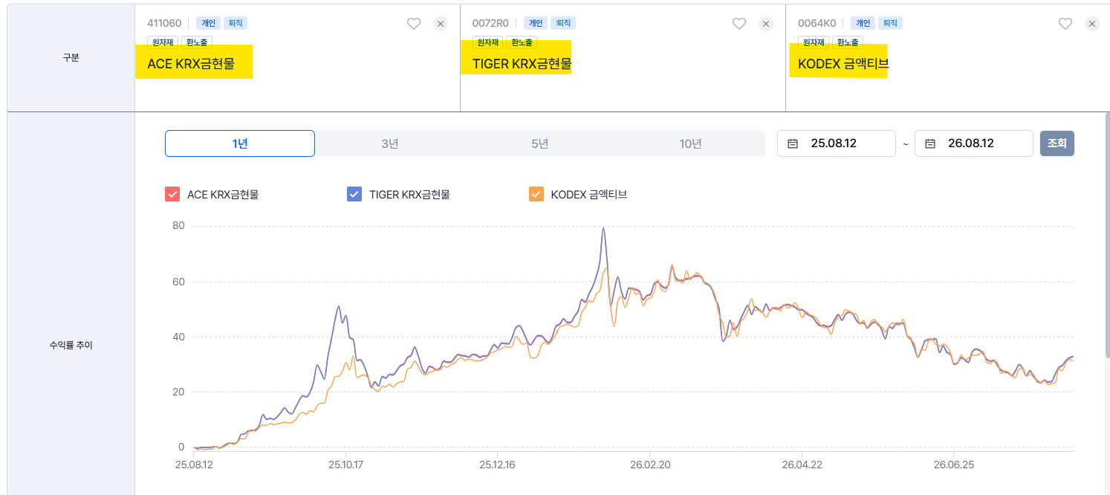Click 원자재 tag on ACE KRX금현물
This screenshot has height=495, width=1110.
(x=163, y=42)
